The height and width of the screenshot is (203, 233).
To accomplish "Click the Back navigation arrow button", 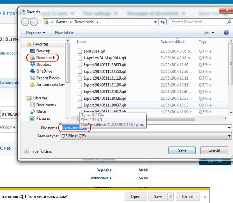I will tap(26, 22).
